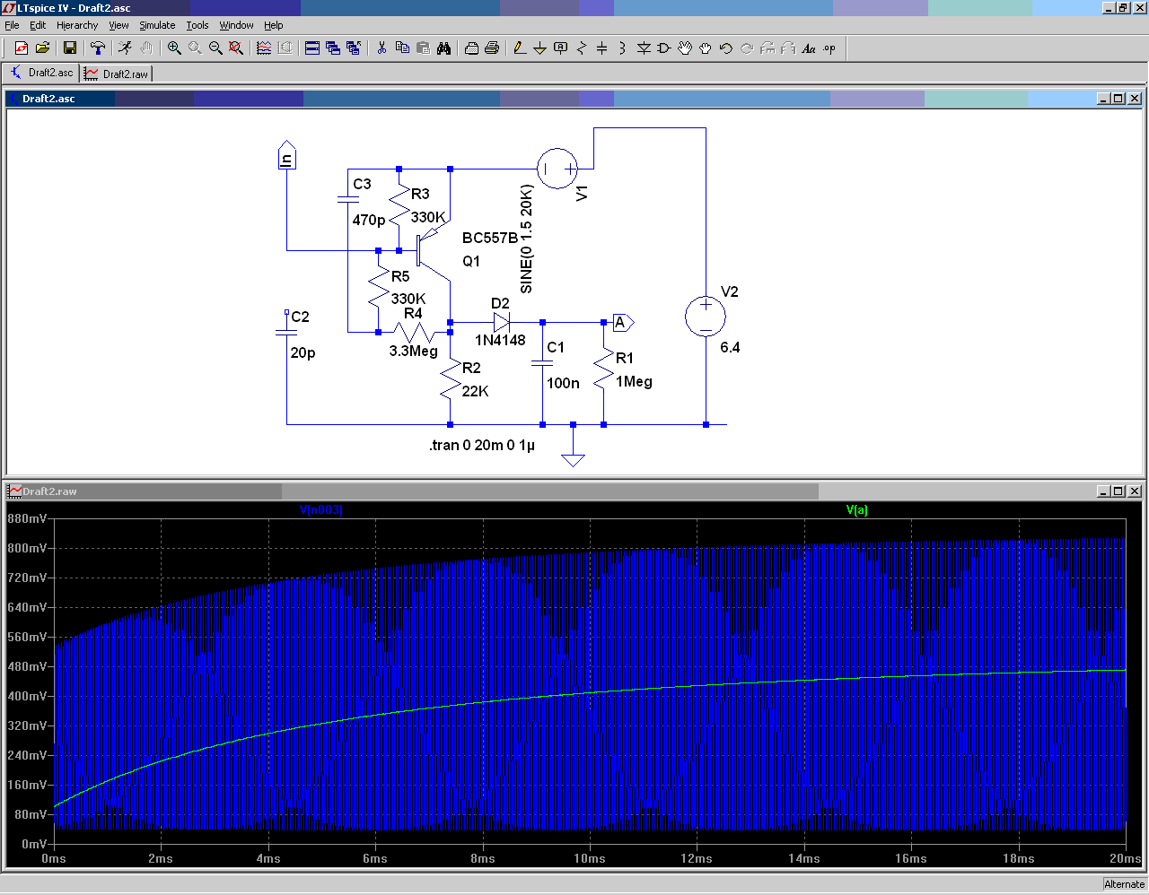Click the green V[a] trace label
This screenshot has height=895, width=1149.
pos(856,510)
